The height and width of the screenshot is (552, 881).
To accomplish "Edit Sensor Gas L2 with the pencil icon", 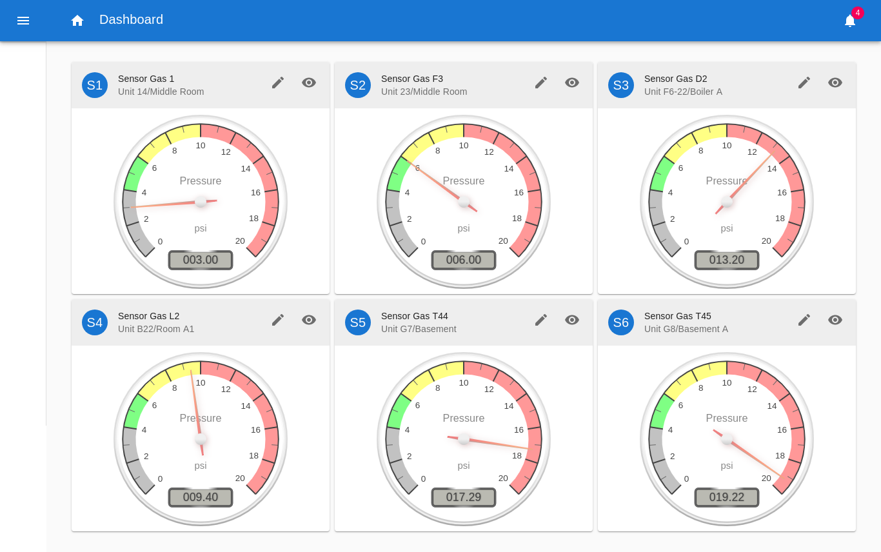I will tap(278, 320).
